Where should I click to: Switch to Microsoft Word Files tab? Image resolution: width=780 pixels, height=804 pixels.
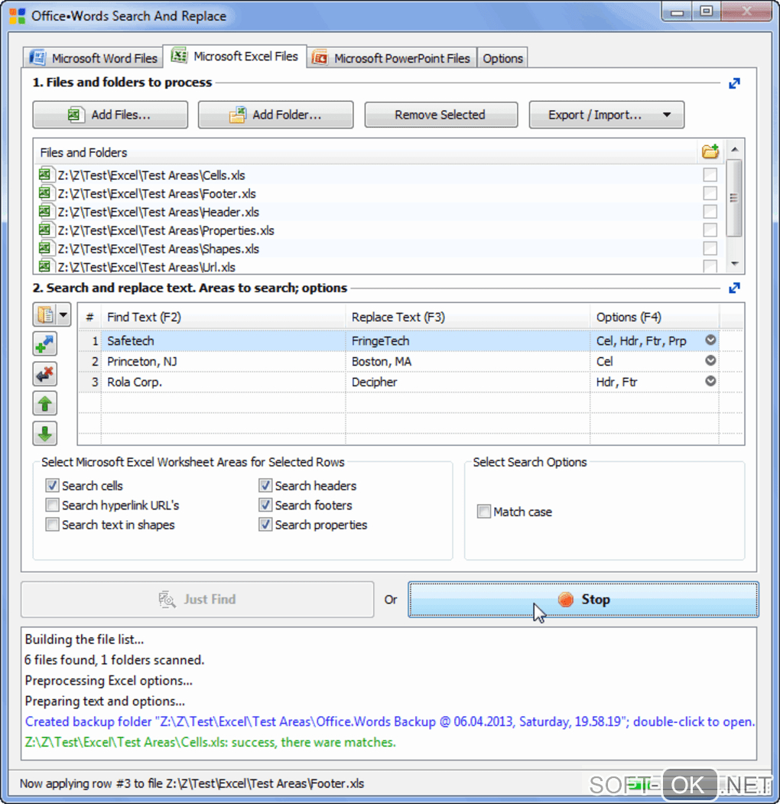tap(93, 58)
